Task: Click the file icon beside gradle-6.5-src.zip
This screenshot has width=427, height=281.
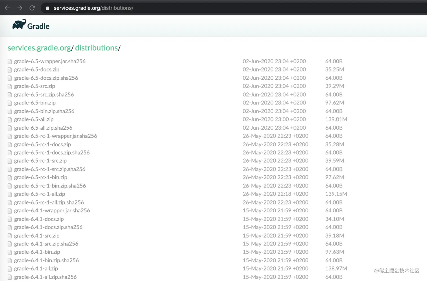Action: (x=10, y=86)
